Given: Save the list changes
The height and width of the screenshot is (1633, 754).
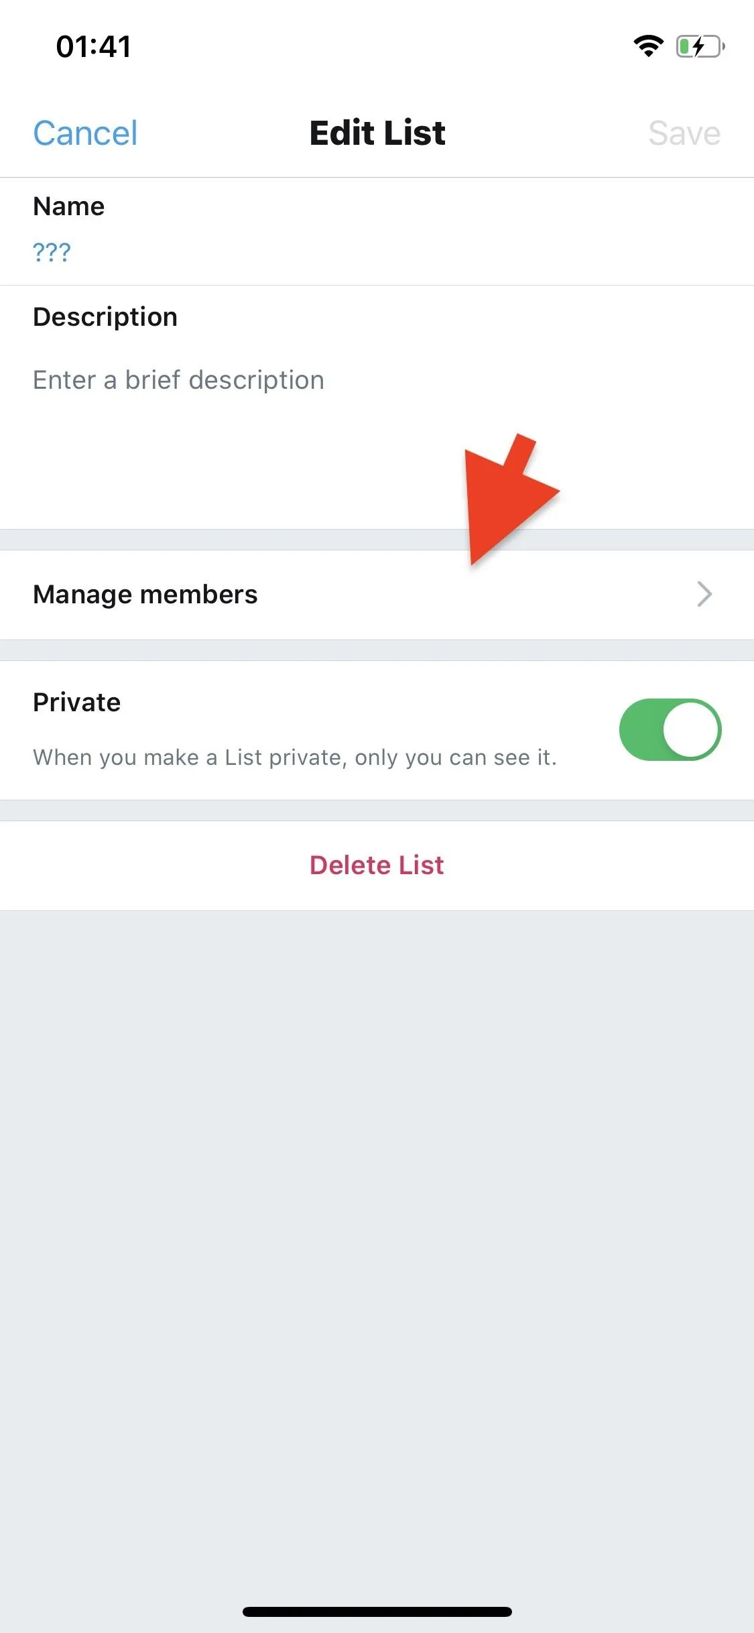Looking at the screenshot, I should 684,133.
